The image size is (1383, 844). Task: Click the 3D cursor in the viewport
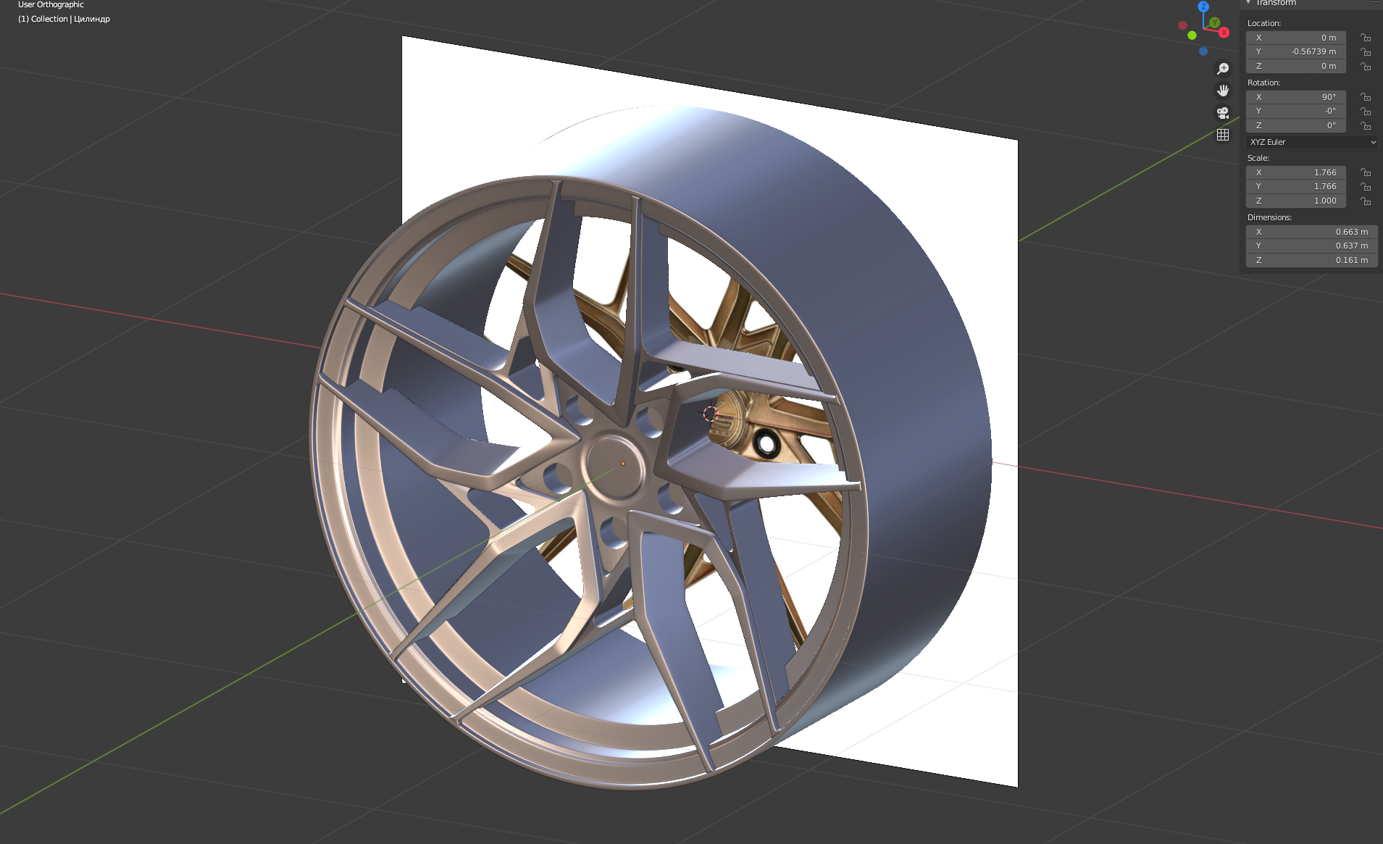pos(711,414)
